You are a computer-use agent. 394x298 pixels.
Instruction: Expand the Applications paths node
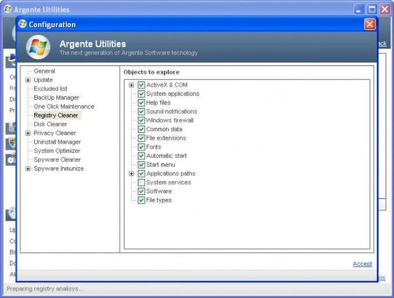131,173
